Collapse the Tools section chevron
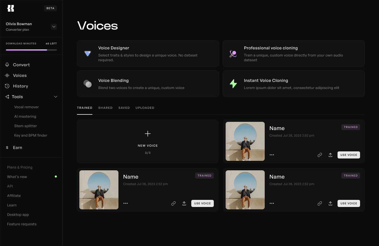This screenshot has width=379, height=246. pyautogui.click(x=56, y=97)
